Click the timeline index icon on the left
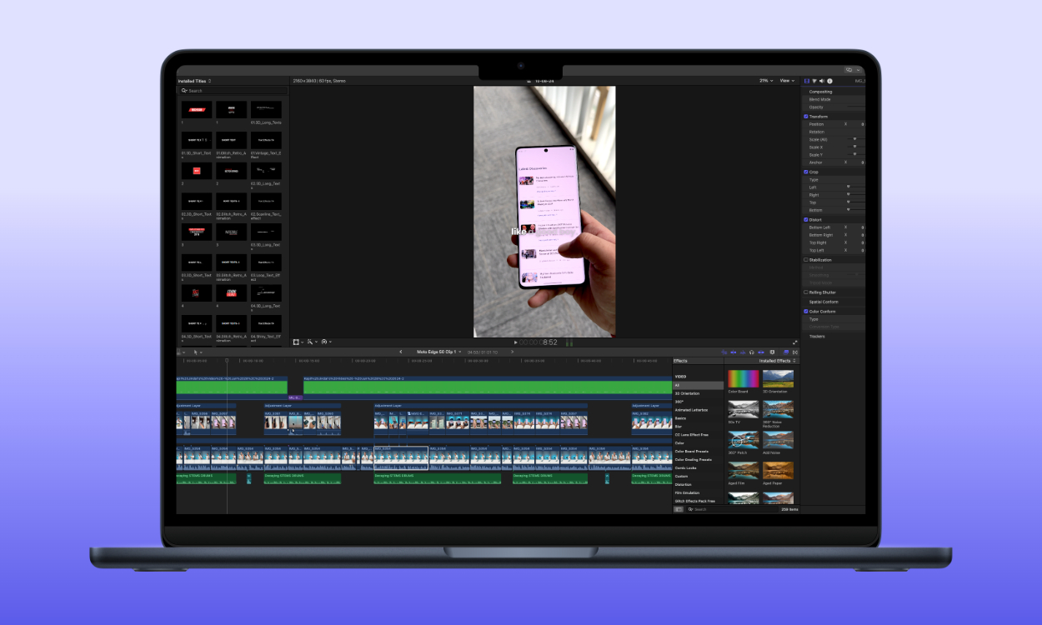The height and width of the screenshot is (625, 1042). click(178, 353)
